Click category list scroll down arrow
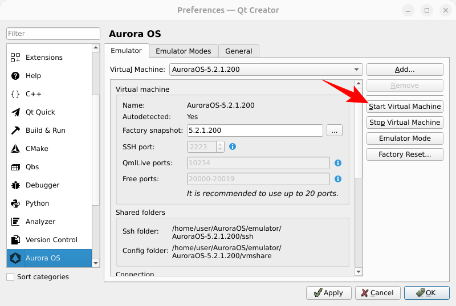The width and height of the screenshot is (456, 306). 96,263
